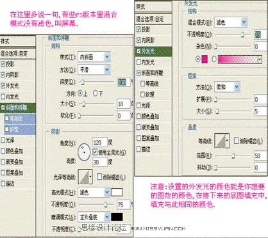Check 内发光 in bevel dialog style list
This screenshot has width=268, height=238.
coord(3,97)
